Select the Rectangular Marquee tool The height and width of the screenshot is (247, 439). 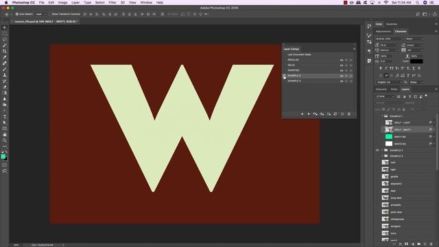5,34
